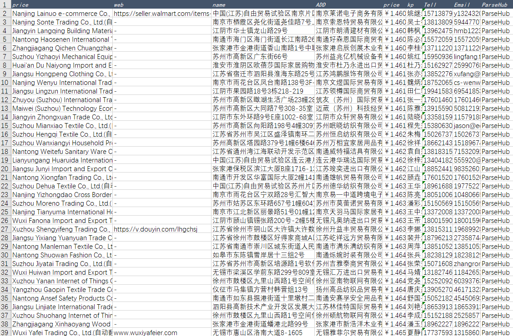Open the www.wuxiyafeier.com link cell

162,332
